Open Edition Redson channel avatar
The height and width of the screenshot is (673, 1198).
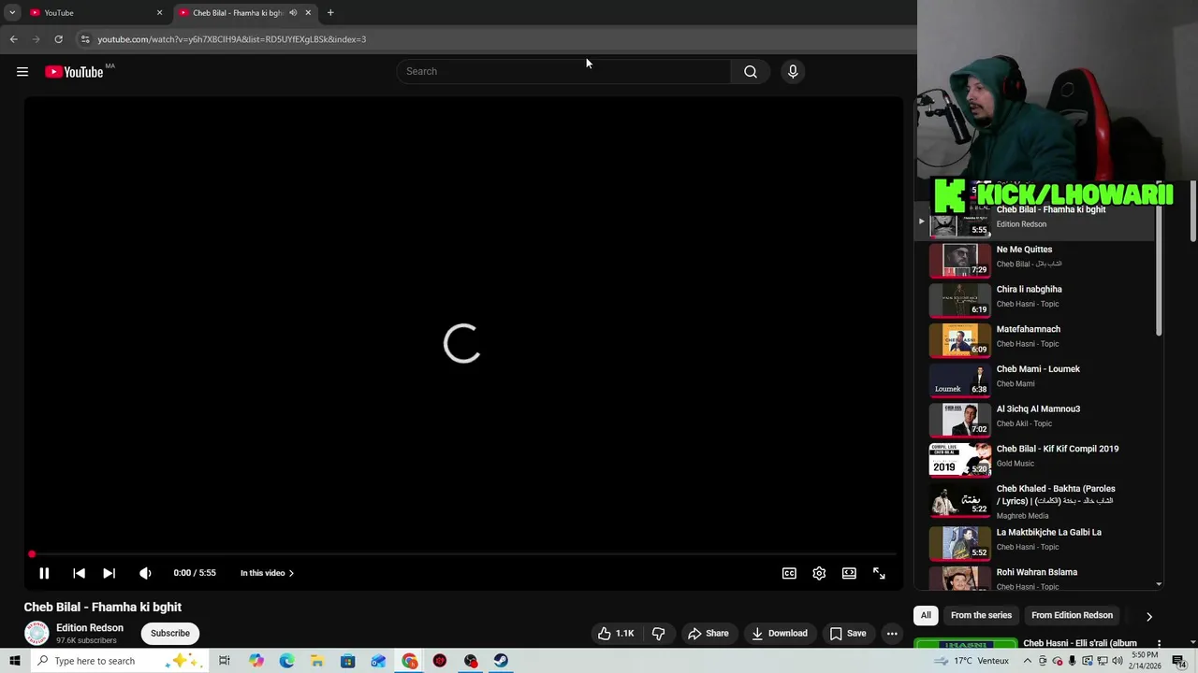(37, 633)
